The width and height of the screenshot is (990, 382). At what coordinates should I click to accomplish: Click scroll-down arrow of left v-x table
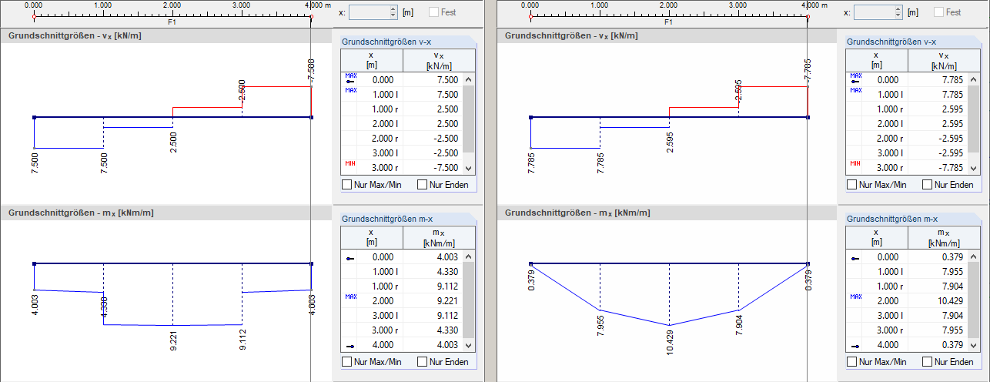click(469, 168)
